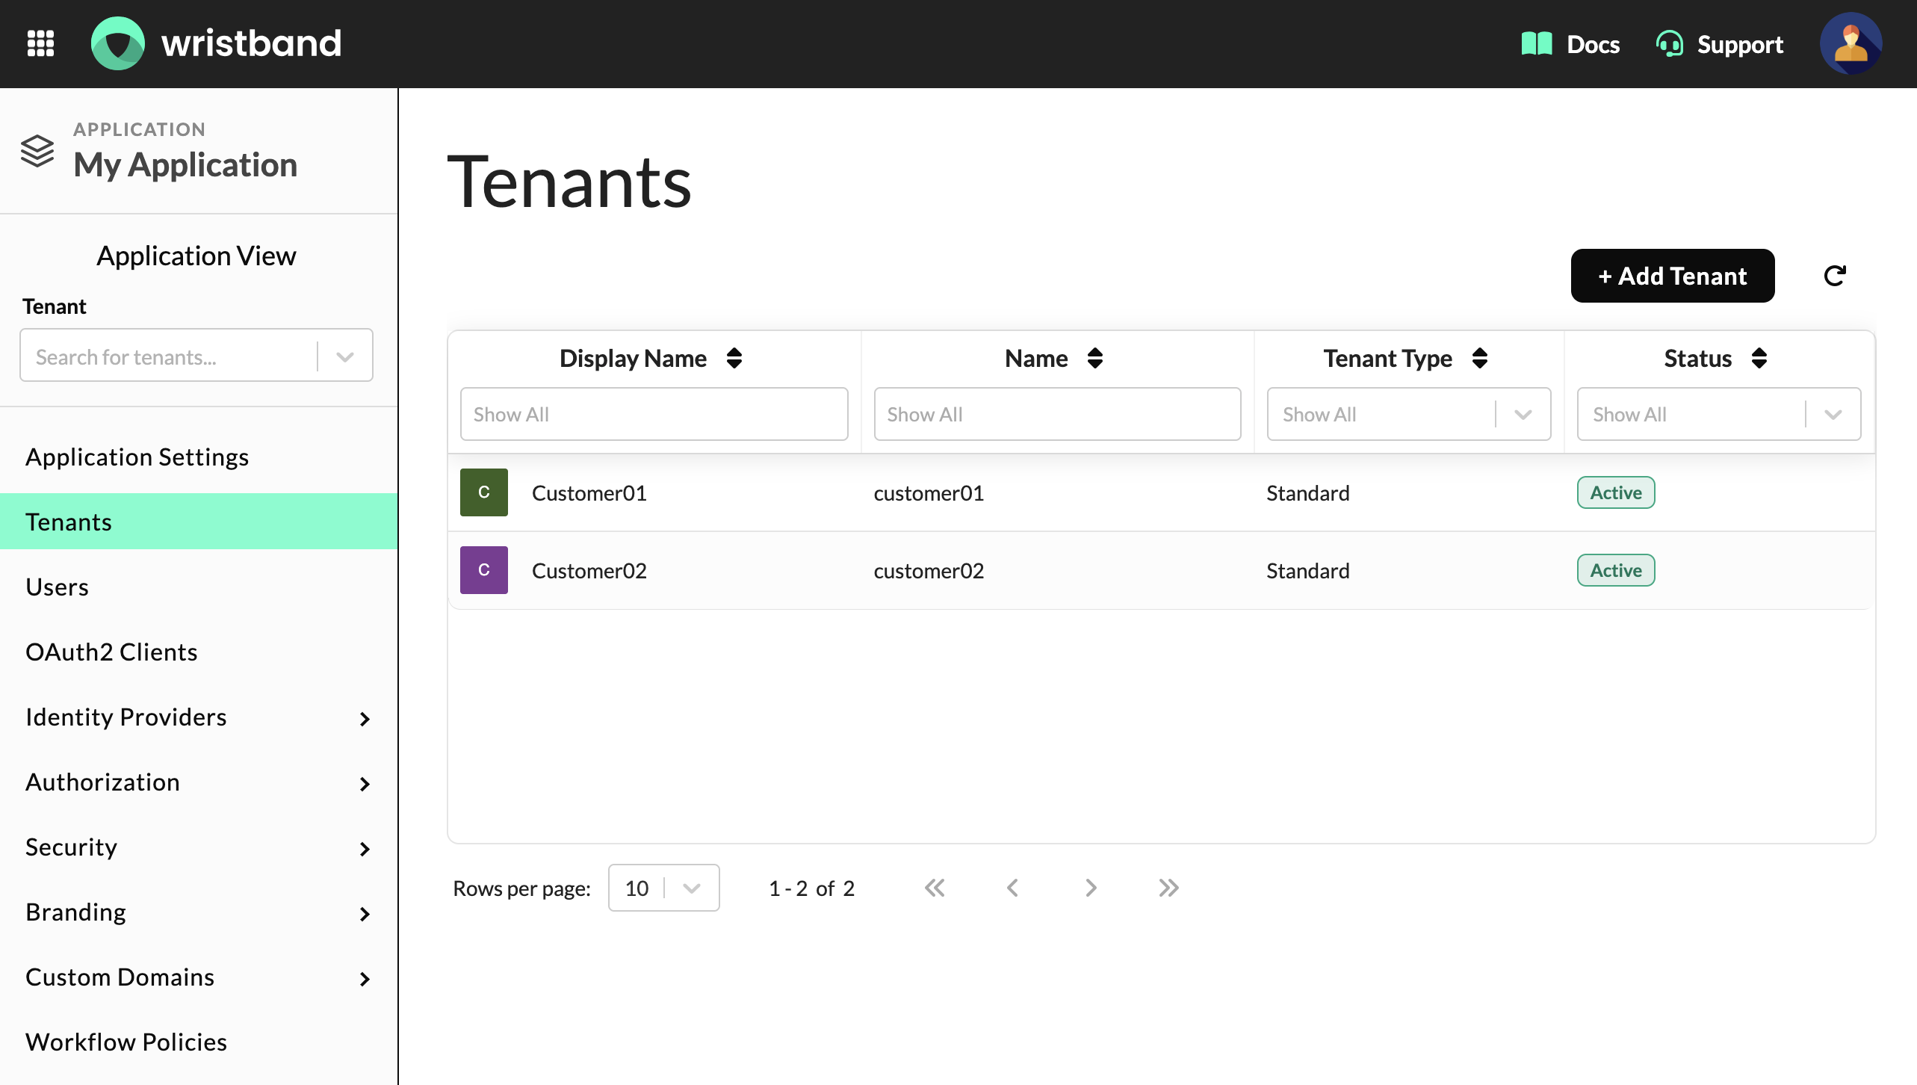The image size is (1917, 1085).
Task: Go to previous page
Action: click(1012, 888)
